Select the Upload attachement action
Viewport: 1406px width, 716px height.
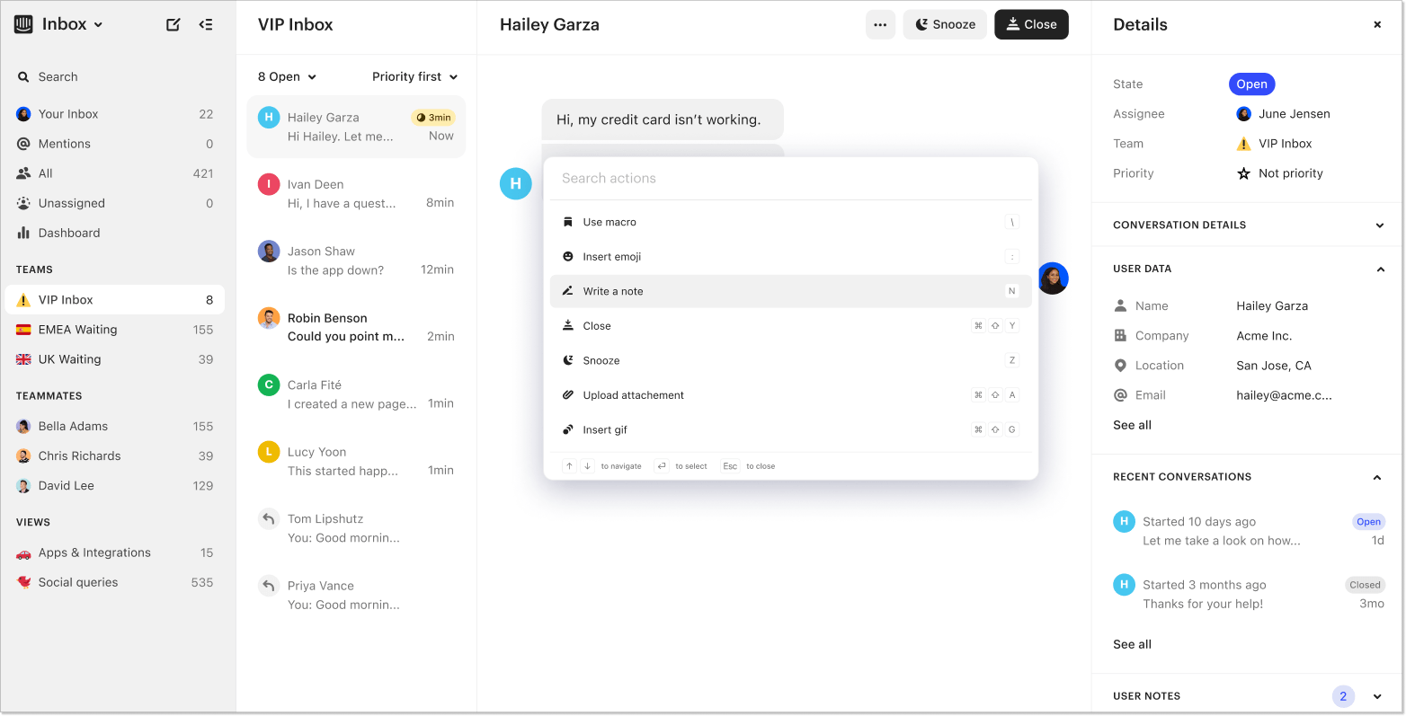pyautogui.click(x=791, y=395)
